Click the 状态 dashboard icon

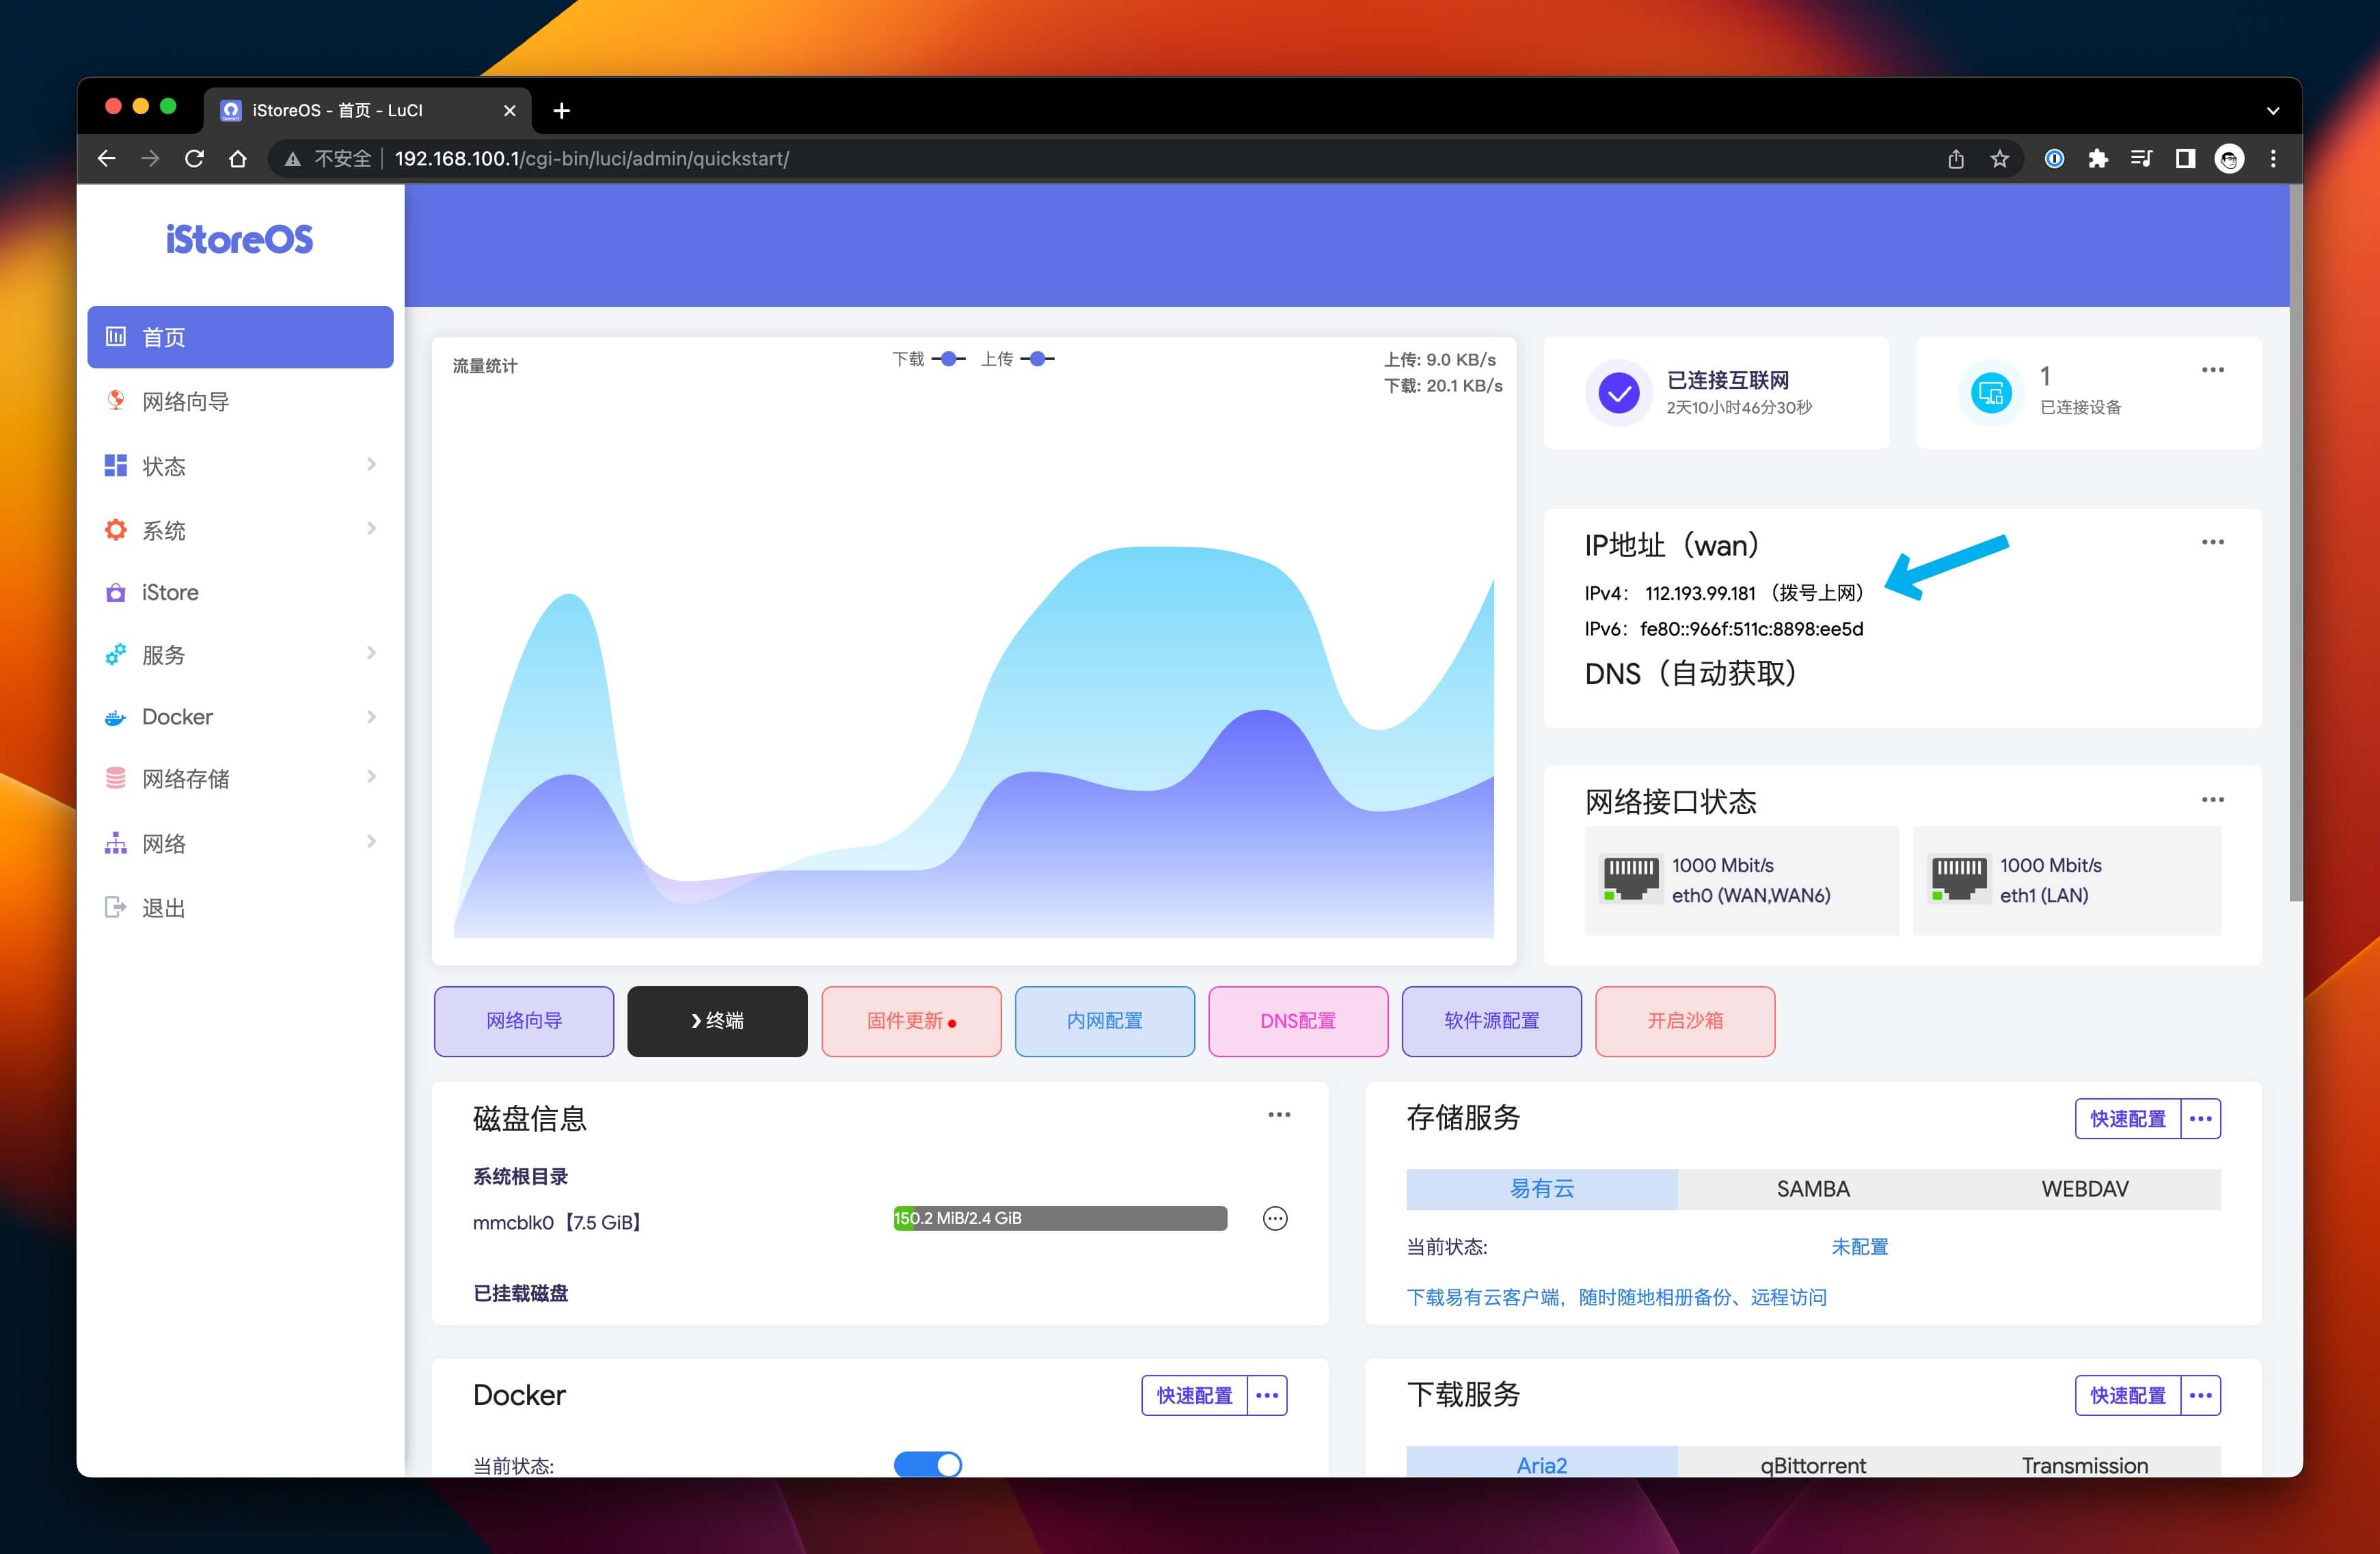tap(116, 465)
